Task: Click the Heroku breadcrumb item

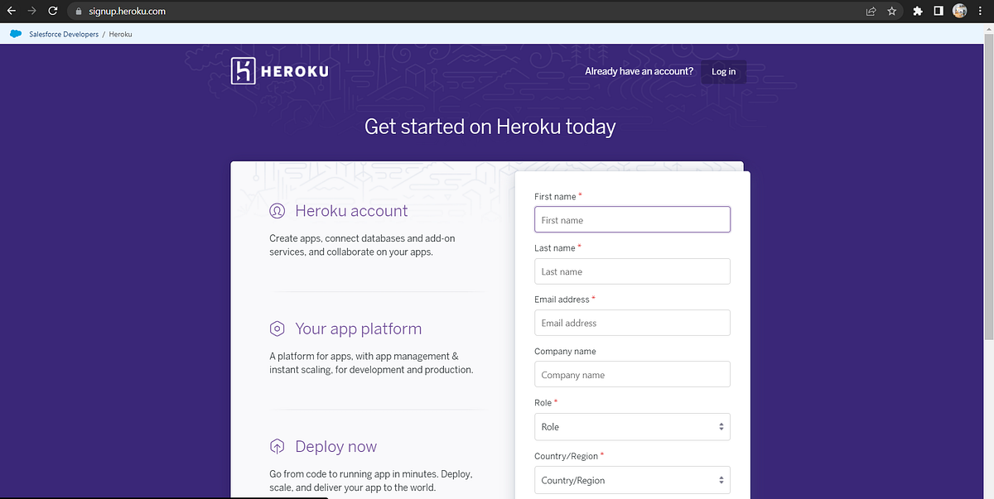Action: point(120,34)
